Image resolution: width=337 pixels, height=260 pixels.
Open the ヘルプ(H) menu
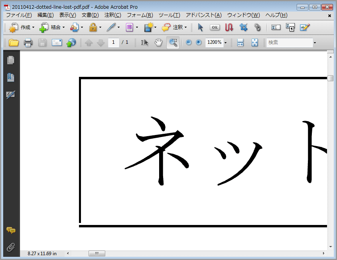pos(276,15)
